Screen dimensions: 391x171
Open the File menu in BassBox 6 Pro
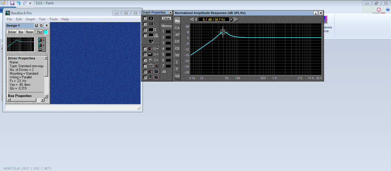[9, 19]
